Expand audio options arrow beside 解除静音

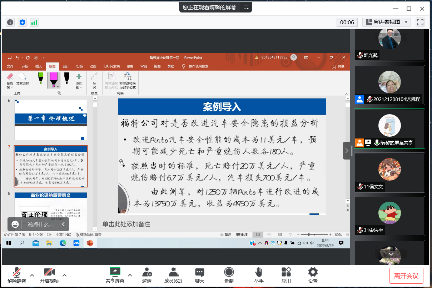(x=32, y=275)
